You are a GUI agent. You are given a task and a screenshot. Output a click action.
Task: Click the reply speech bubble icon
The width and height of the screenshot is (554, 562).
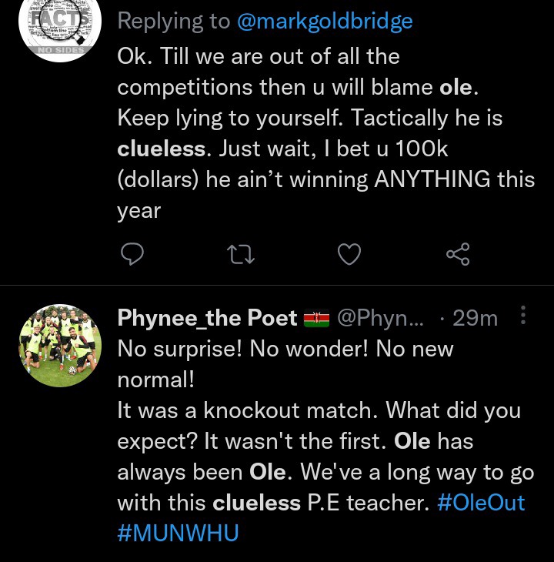(132, 254)
